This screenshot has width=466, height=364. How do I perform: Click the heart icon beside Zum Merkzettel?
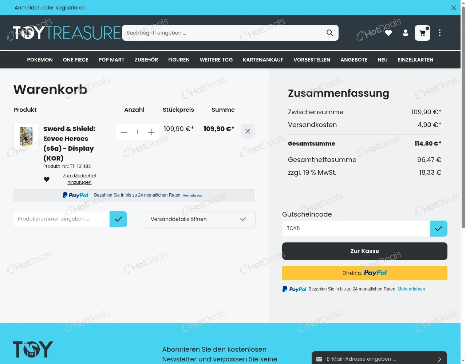pyautogui.click(x=47, y=179)
